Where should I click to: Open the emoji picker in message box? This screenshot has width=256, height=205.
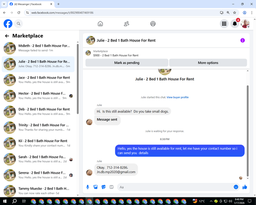point(236,187)
